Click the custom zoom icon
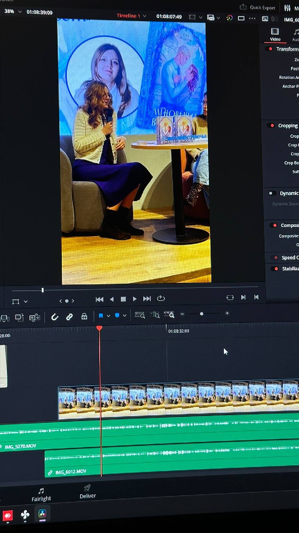This screenshot has height=533, width=299. [169, 314]
